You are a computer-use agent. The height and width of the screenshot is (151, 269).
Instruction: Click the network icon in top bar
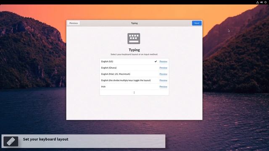point(257,2)
